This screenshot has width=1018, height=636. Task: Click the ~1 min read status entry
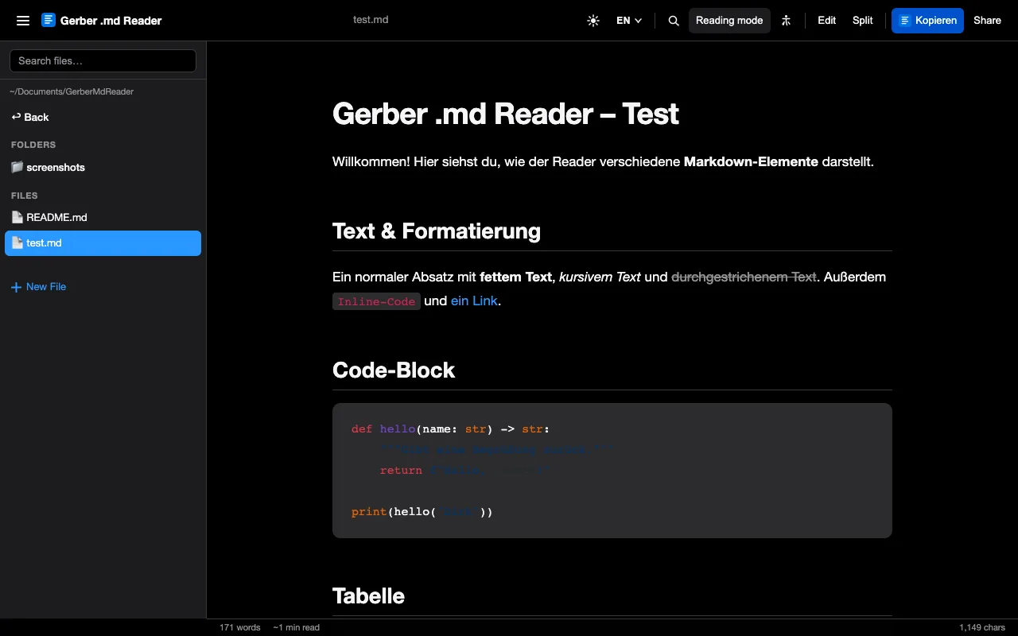tap(296, 627)
